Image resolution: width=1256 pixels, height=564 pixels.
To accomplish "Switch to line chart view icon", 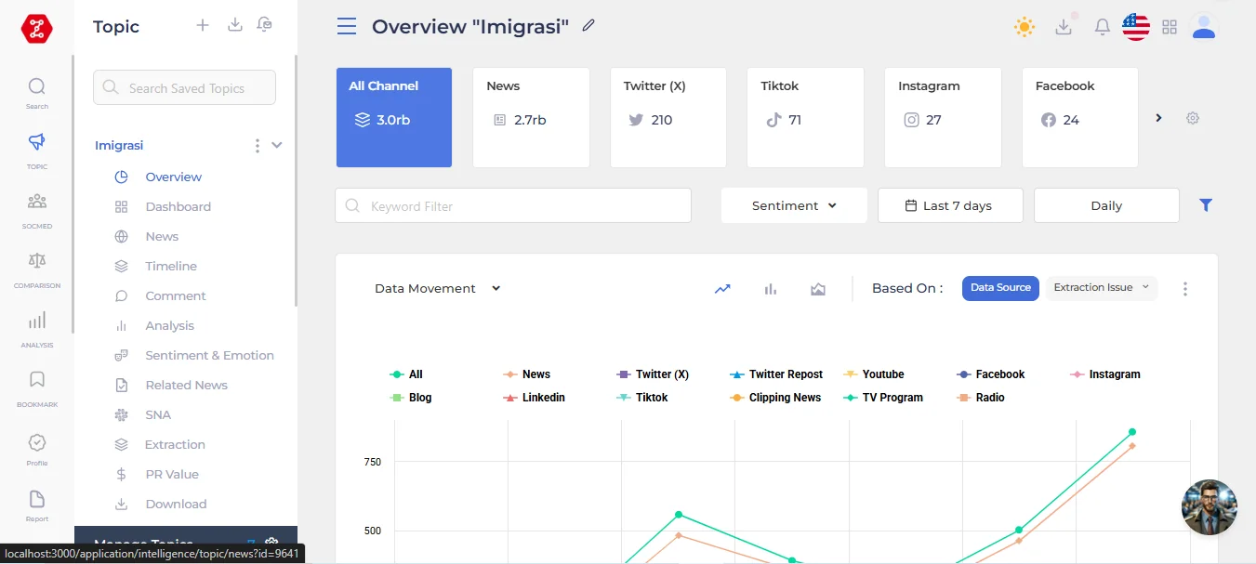I will click(x=722, y=289).
